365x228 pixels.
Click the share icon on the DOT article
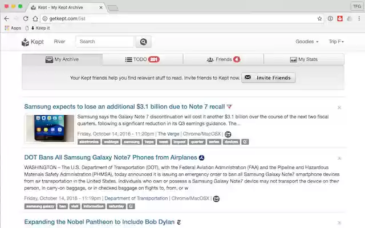216,199
